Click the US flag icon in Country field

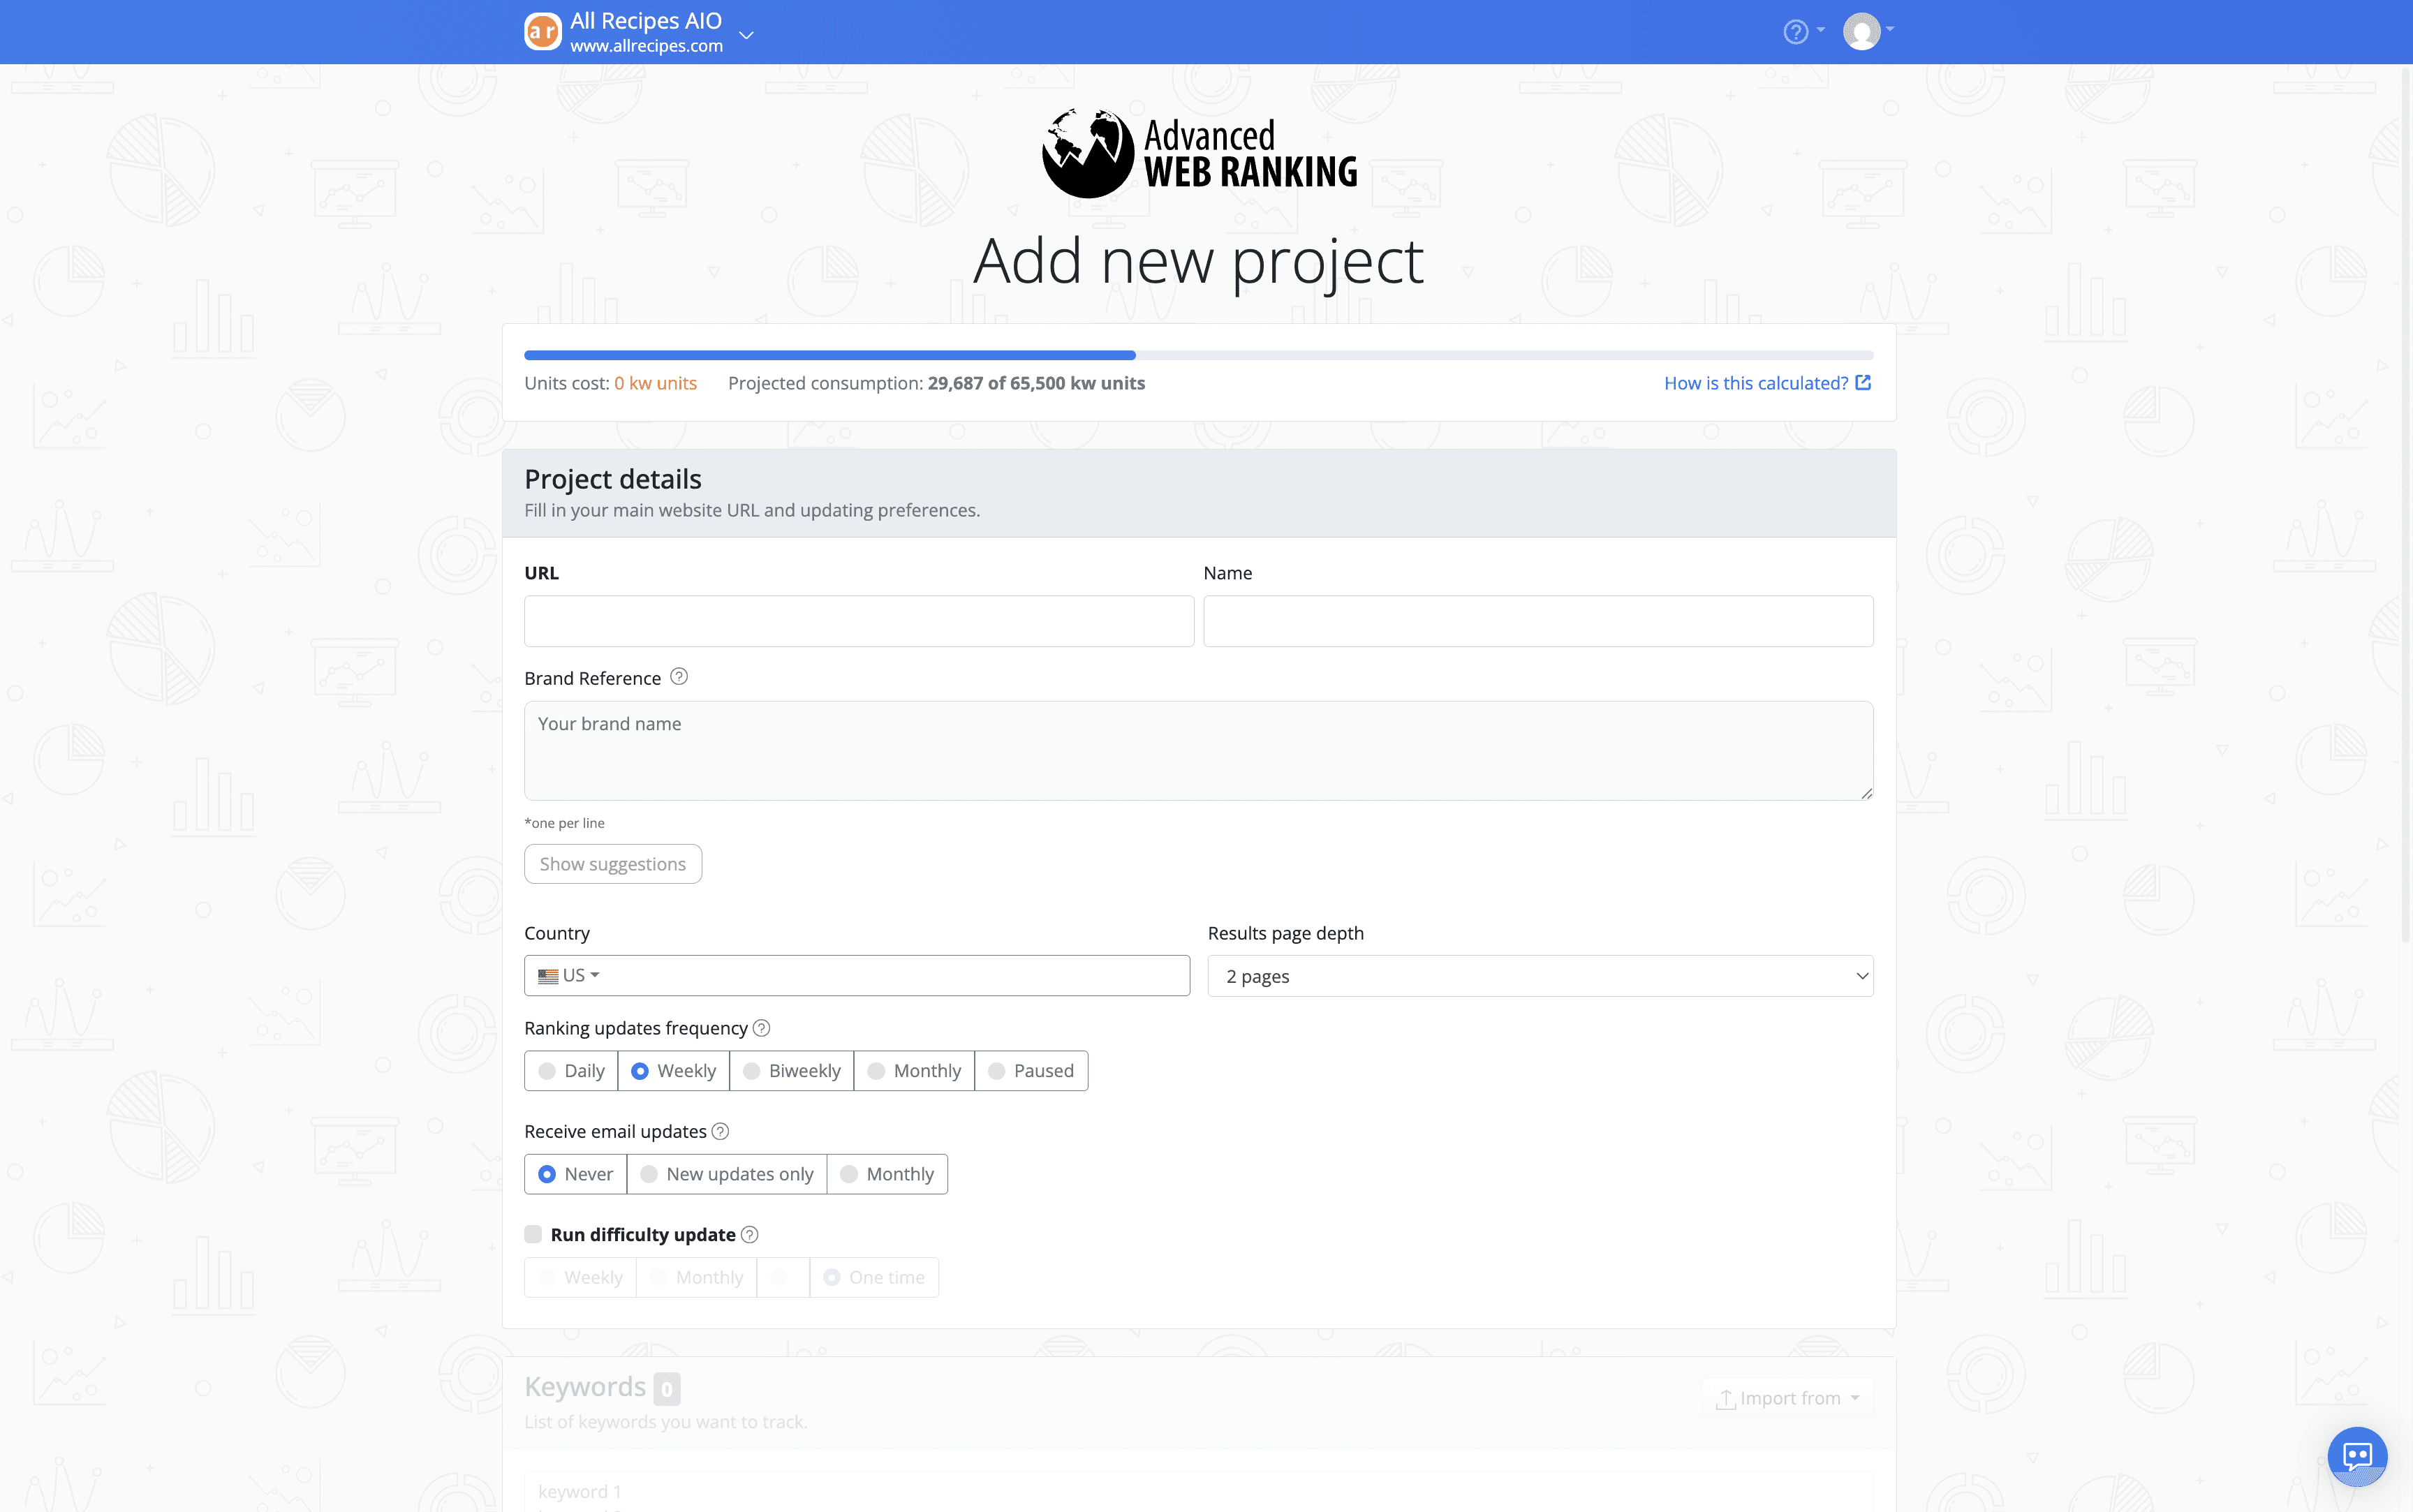(548, 976)
